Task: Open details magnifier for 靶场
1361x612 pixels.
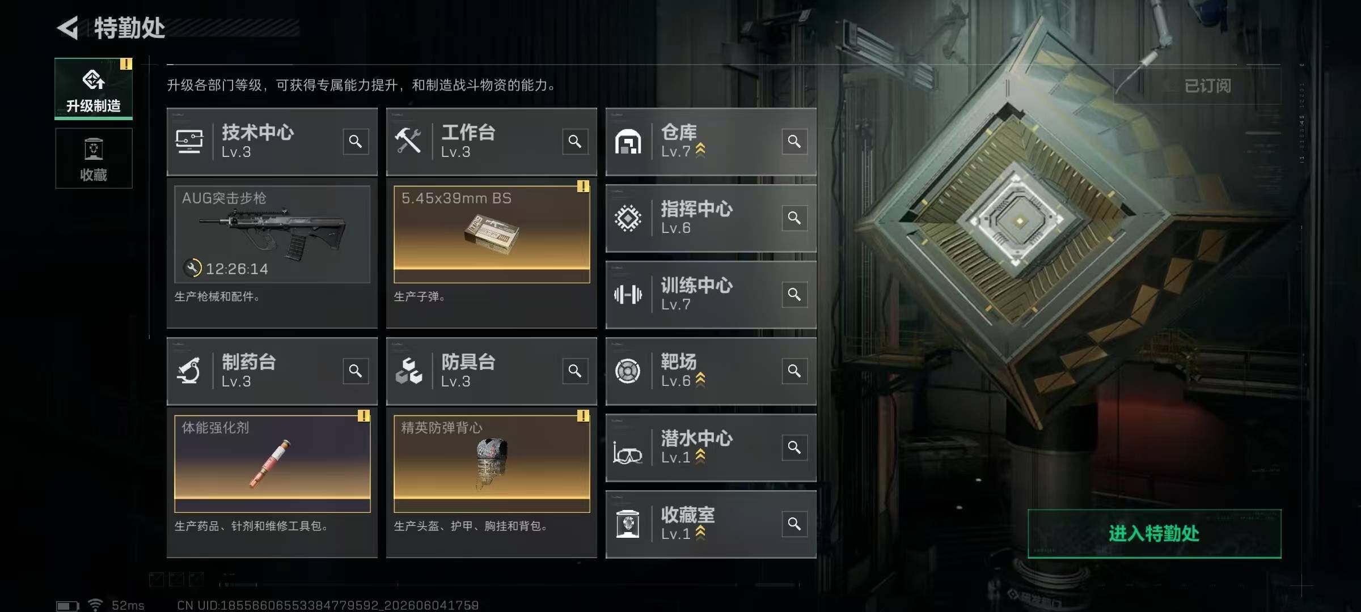Action: 794,371
